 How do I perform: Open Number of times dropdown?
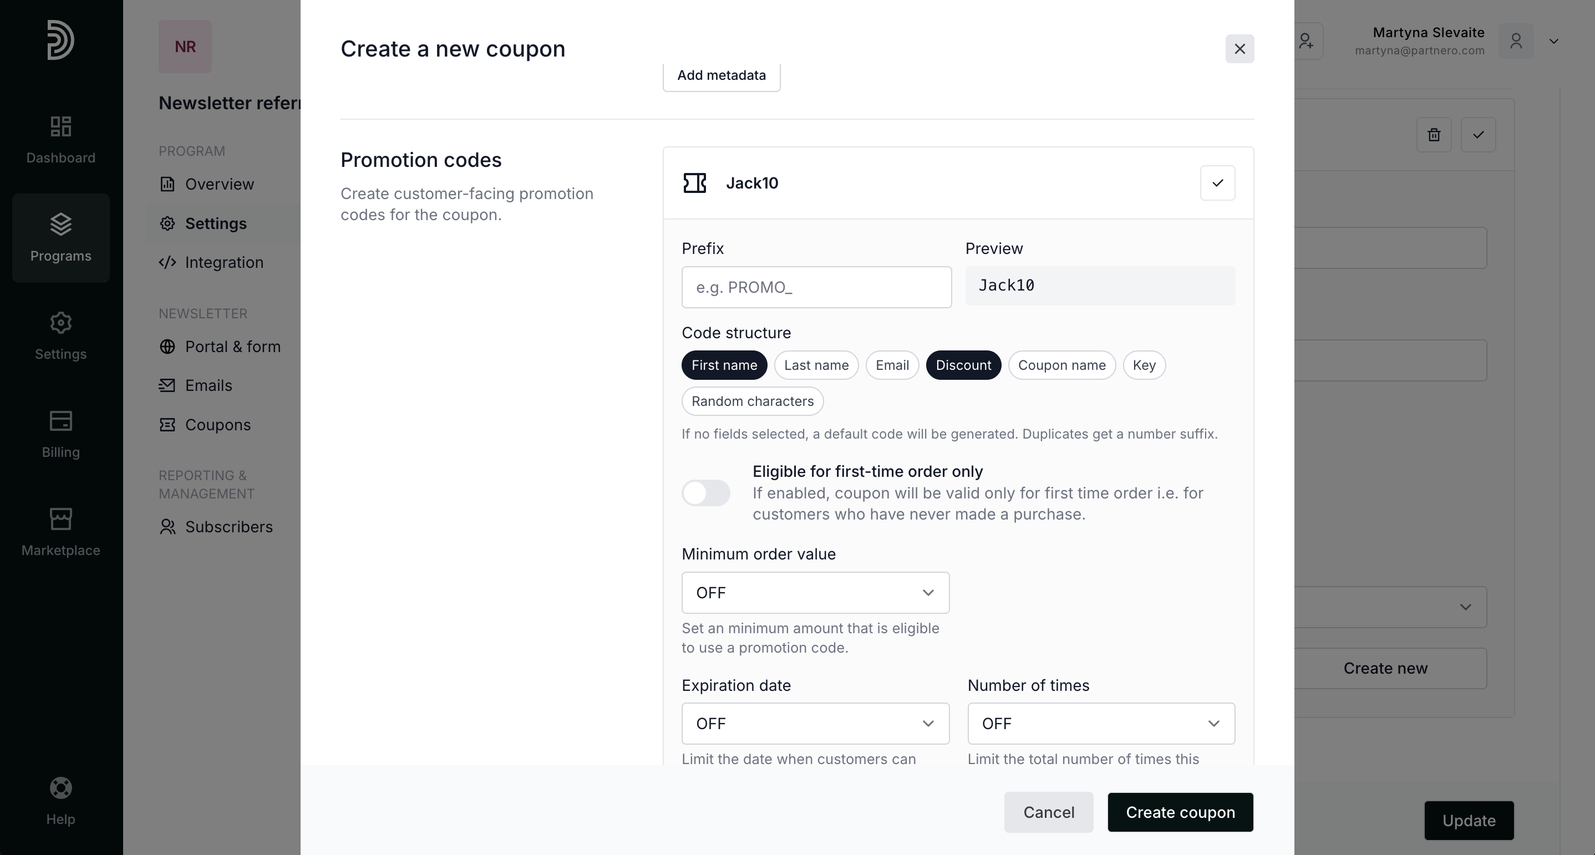[x=1100, y=723]
